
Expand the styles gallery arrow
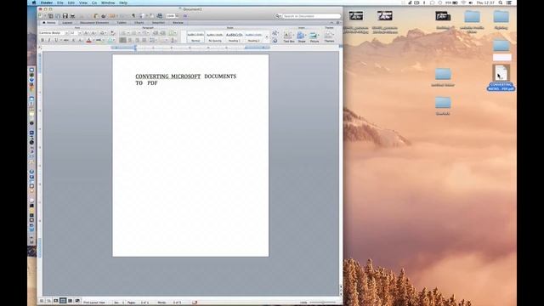pyautogui.click(x=267, y=37)
